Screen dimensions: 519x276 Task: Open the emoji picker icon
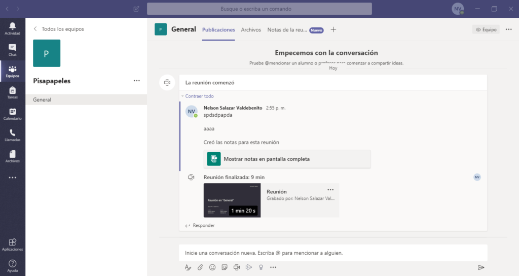[x=212, y=267]
